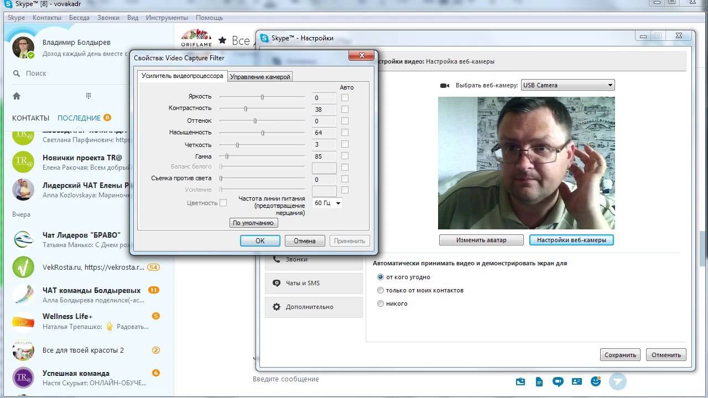Select только от моих контактов option
The image size is (708, 398).
pyautogui.click(x=380, y=290)
